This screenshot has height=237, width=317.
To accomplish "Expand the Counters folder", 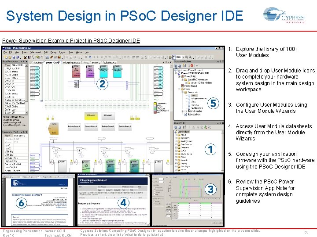I will (176, 147).
